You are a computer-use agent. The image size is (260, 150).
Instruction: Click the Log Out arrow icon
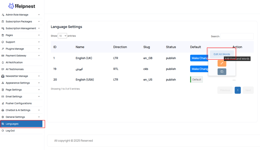3,131
